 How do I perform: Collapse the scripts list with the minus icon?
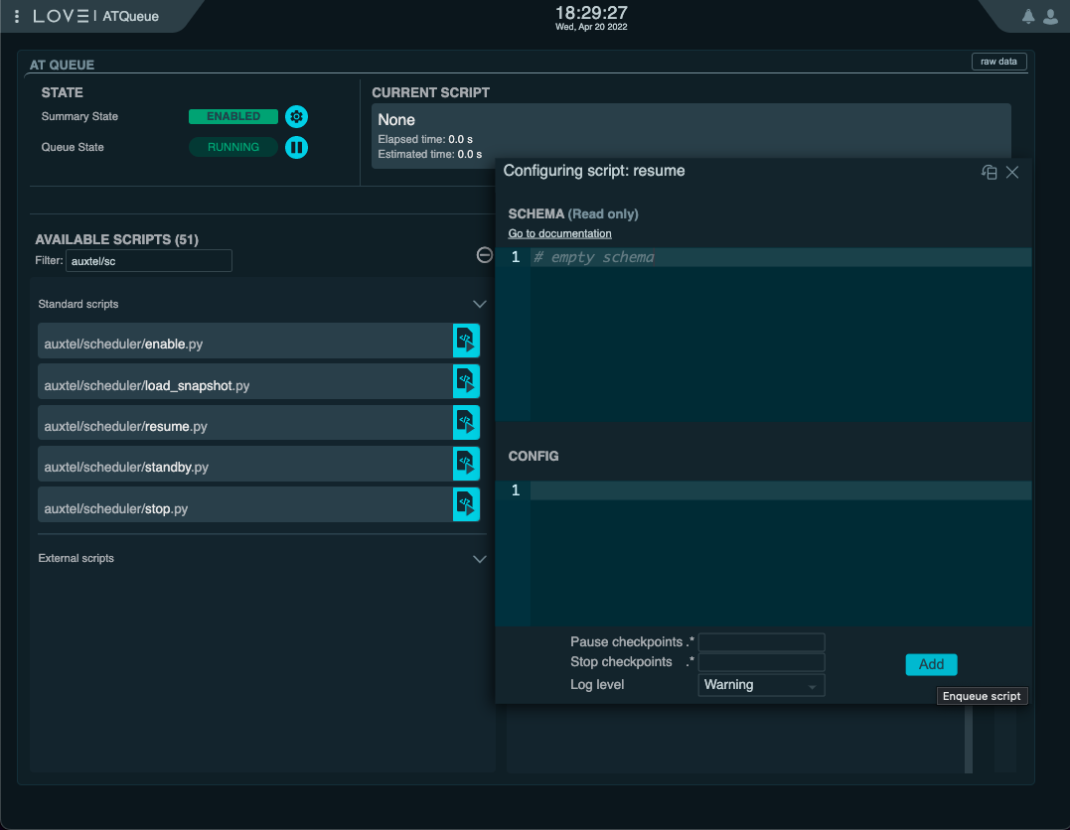[484, 255]
